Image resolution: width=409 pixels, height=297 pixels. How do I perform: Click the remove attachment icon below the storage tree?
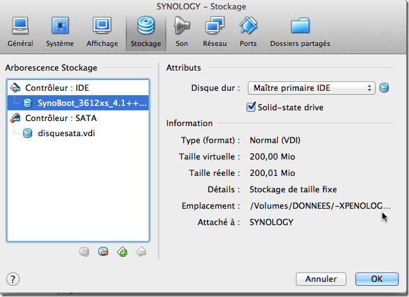tap(103, 252)
